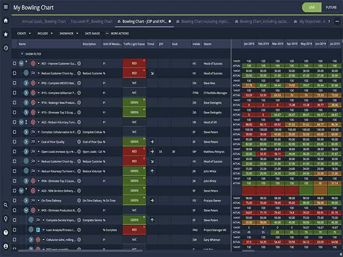Open Favorites star in sidebar
The width and height of the screenshot is (343, 257).
6,34
